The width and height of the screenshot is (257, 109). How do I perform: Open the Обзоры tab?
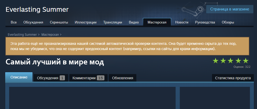click(228, 22)
